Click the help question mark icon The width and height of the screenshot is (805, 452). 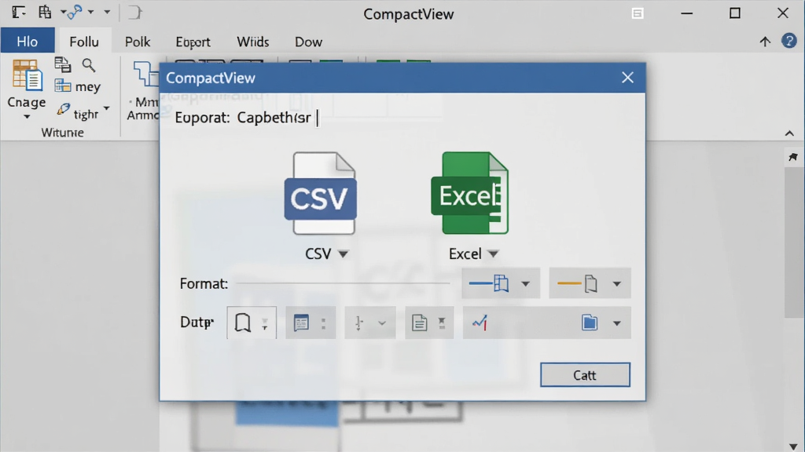pos(788,41)
